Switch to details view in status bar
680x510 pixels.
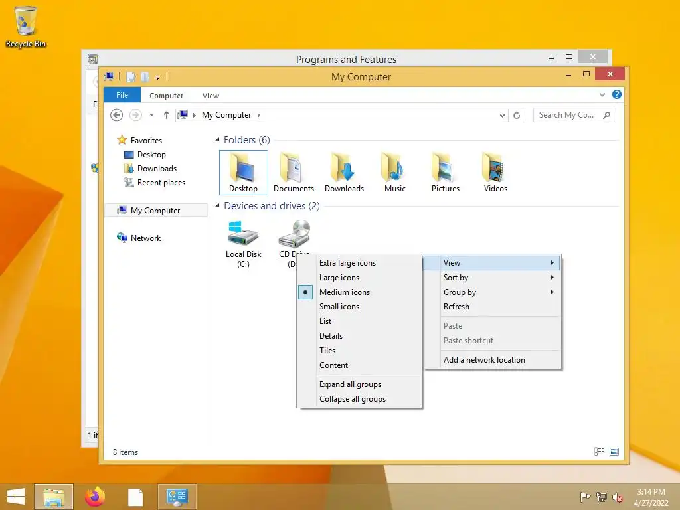(x=599, y=452)
